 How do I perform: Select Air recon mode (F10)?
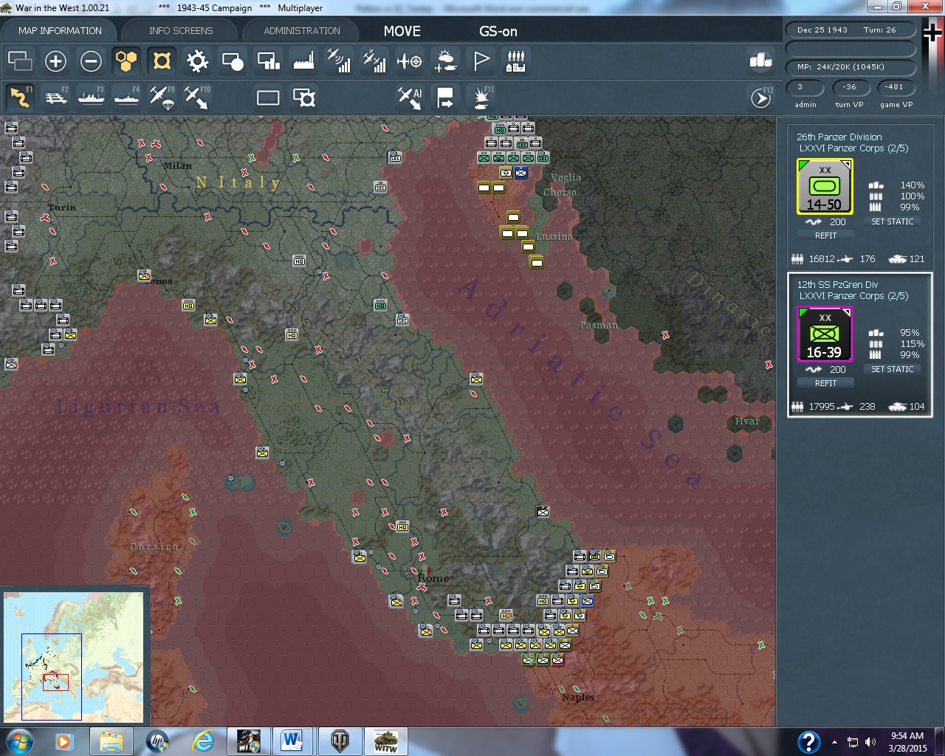[197, 97]
